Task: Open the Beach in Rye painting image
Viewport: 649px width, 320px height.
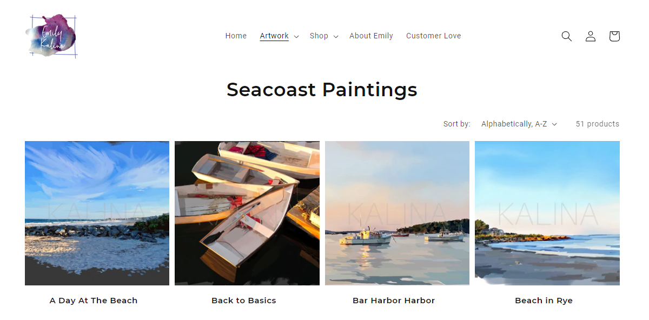Action: (x=547, y=213)
